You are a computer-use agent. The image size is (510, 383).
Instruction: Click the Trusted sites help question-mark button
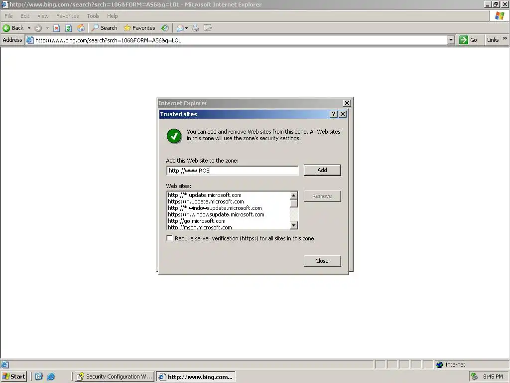pyautogui.click(x=333, y=114)
